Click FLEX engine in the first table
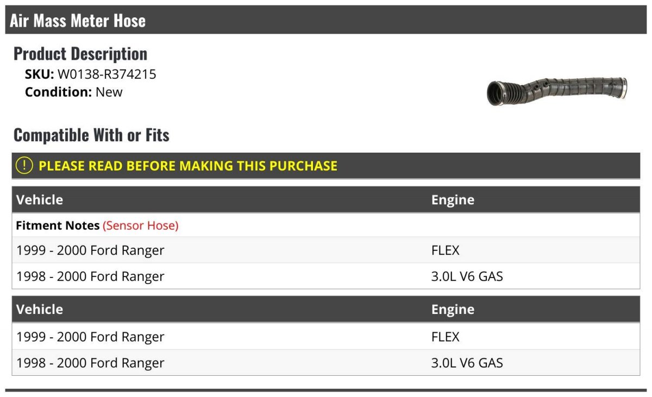Image resolution: width=652 pixels, height=397 pixels. coord(446,250)
